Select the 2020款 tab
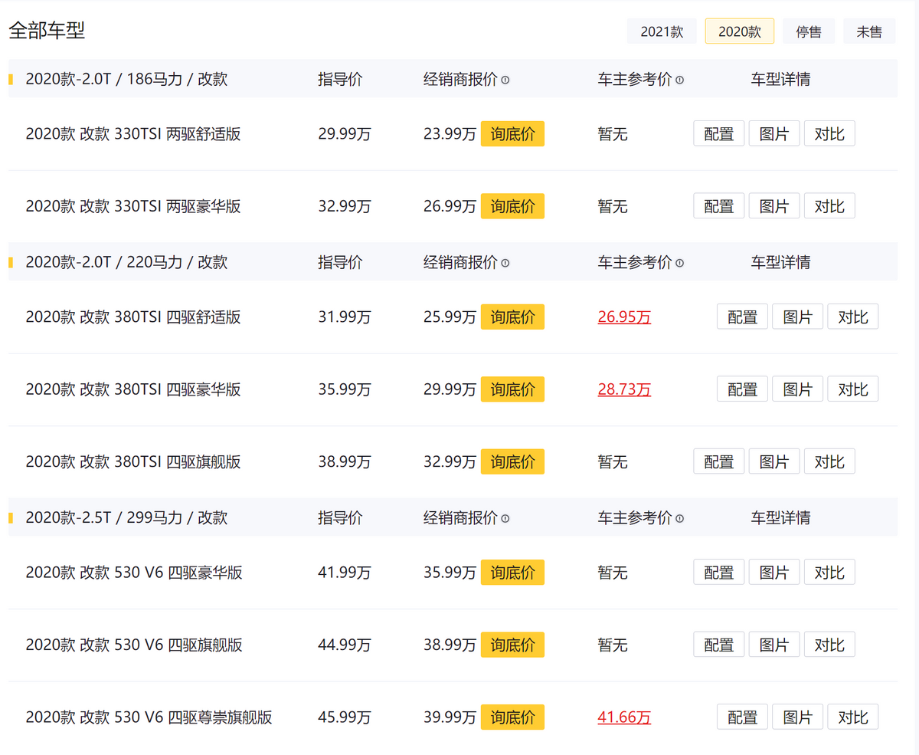This screenshot has width=919, height=755. 739,31
